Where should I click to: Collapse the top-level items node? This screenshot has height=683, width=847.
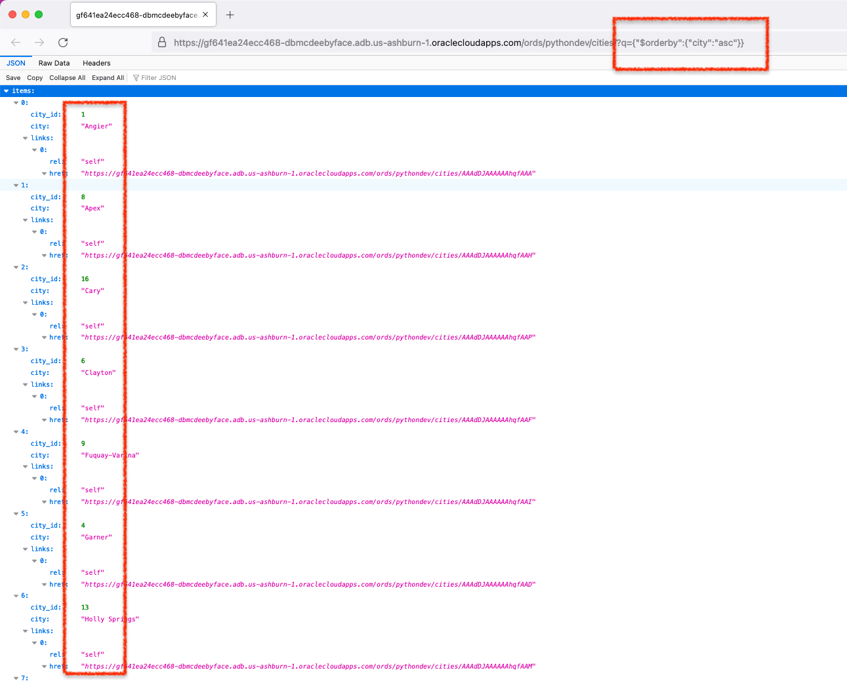tap(6, 90)
